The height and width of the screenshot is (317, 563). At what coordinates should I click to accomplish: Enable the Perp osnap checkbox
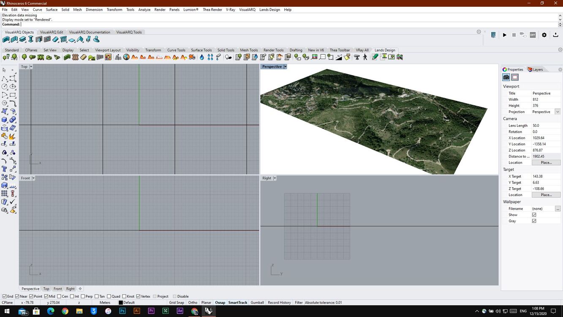(83, 296)
